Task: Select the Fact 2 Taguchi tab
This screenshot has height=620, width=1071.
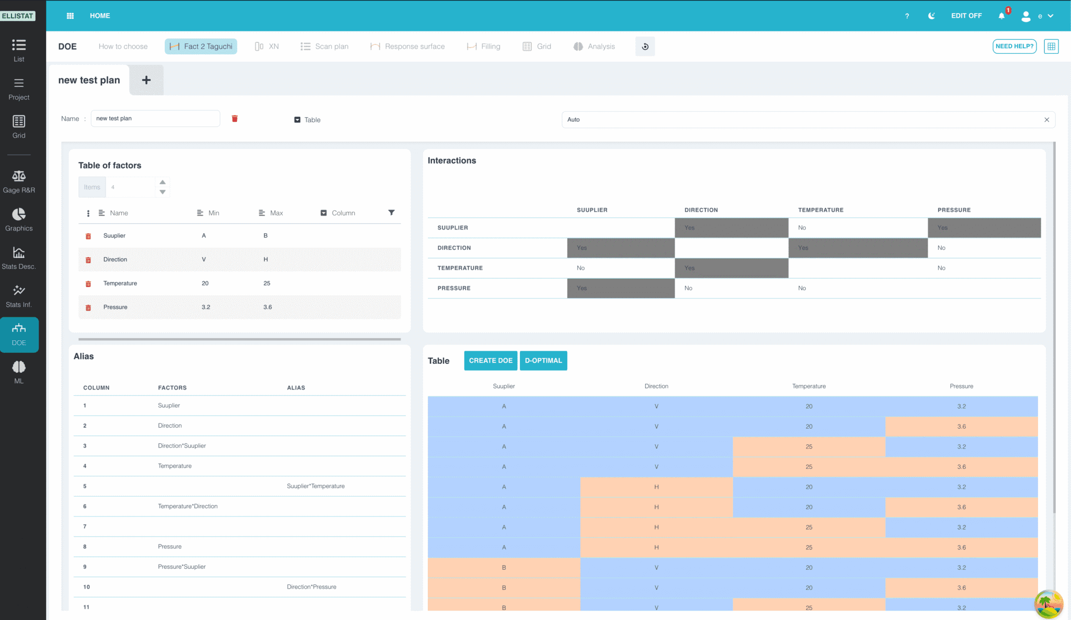Action: (x=201, y=47)
